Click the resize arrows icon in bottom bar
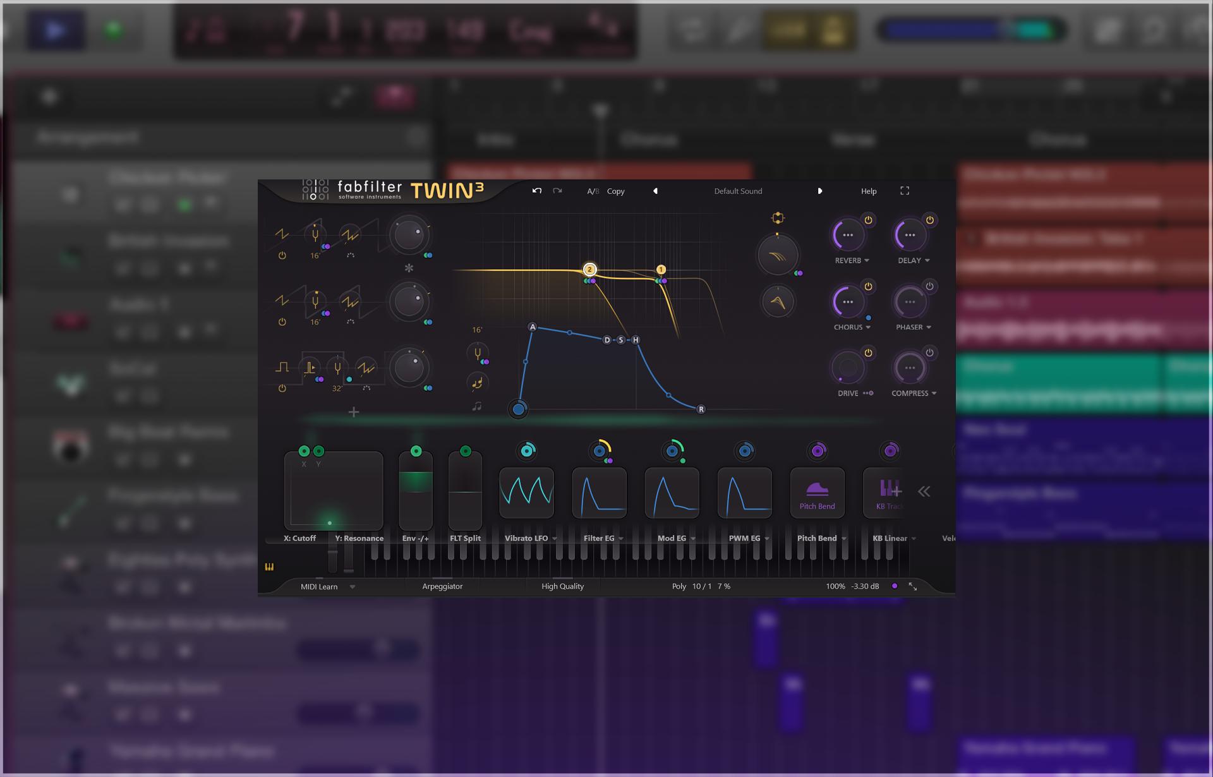The image size is (1213, 777). (913, 586)
